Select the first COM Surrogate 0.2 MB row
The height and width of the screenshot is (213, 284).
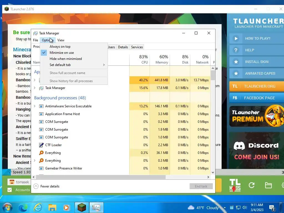tap(121, 122)
